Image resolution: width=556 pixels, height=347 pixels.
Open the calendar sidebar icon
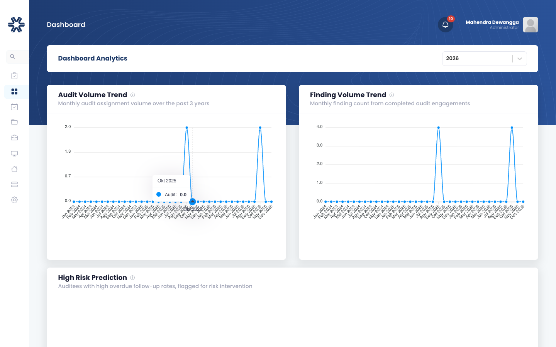coord(14,107)
